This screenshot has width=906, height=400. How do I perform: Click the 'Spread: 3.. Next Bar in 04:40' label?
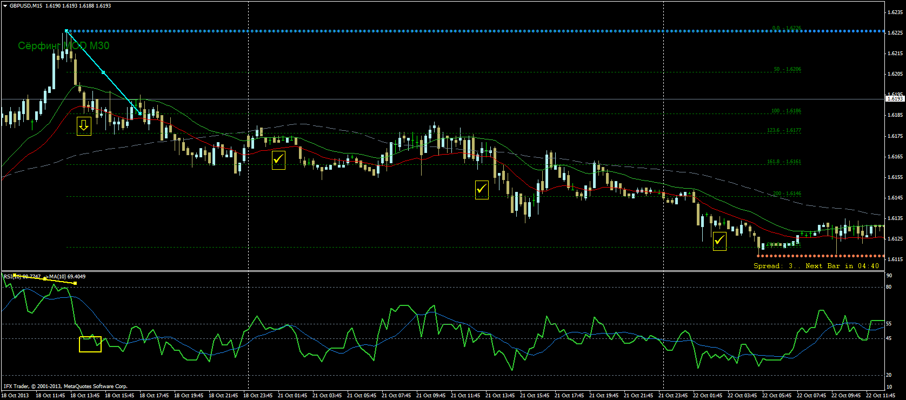click(x=816, y=266)
